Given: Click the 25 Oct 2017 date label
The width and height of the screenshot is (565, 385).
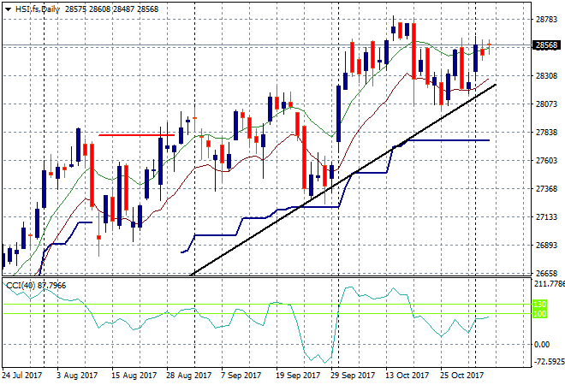Looking at the screenshot, I should (x=461, y=376).
